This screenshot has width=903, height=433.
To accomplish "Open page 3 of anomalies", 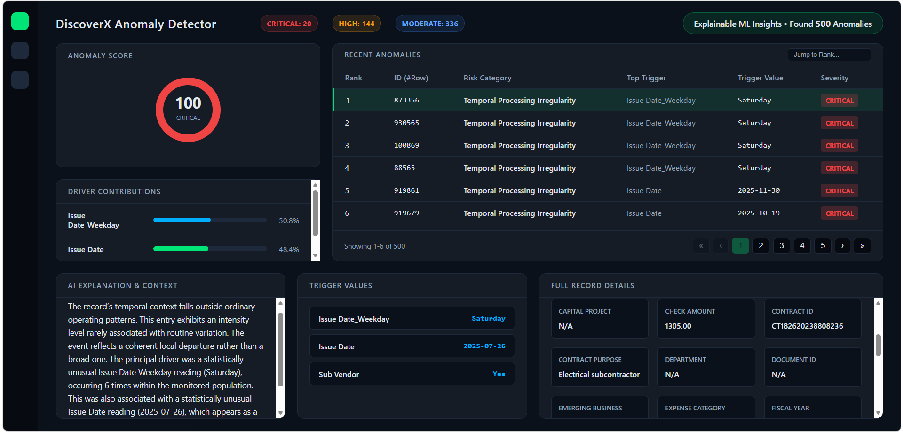I will pos(782,246).
